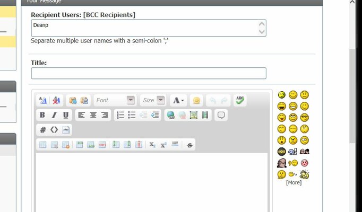
Task: Open the Size dropdown
Action: click(x=153, y=100)
